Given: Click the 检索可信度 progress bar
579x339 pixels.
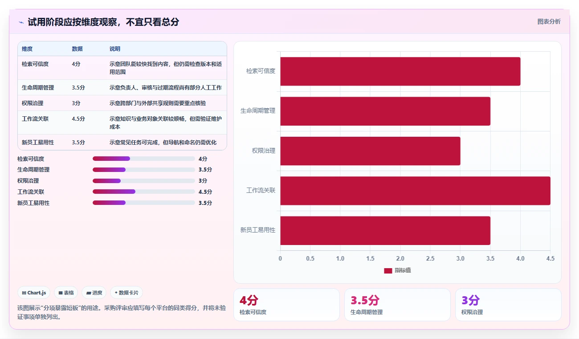Looking at the screenshot, I should [144, 159].
